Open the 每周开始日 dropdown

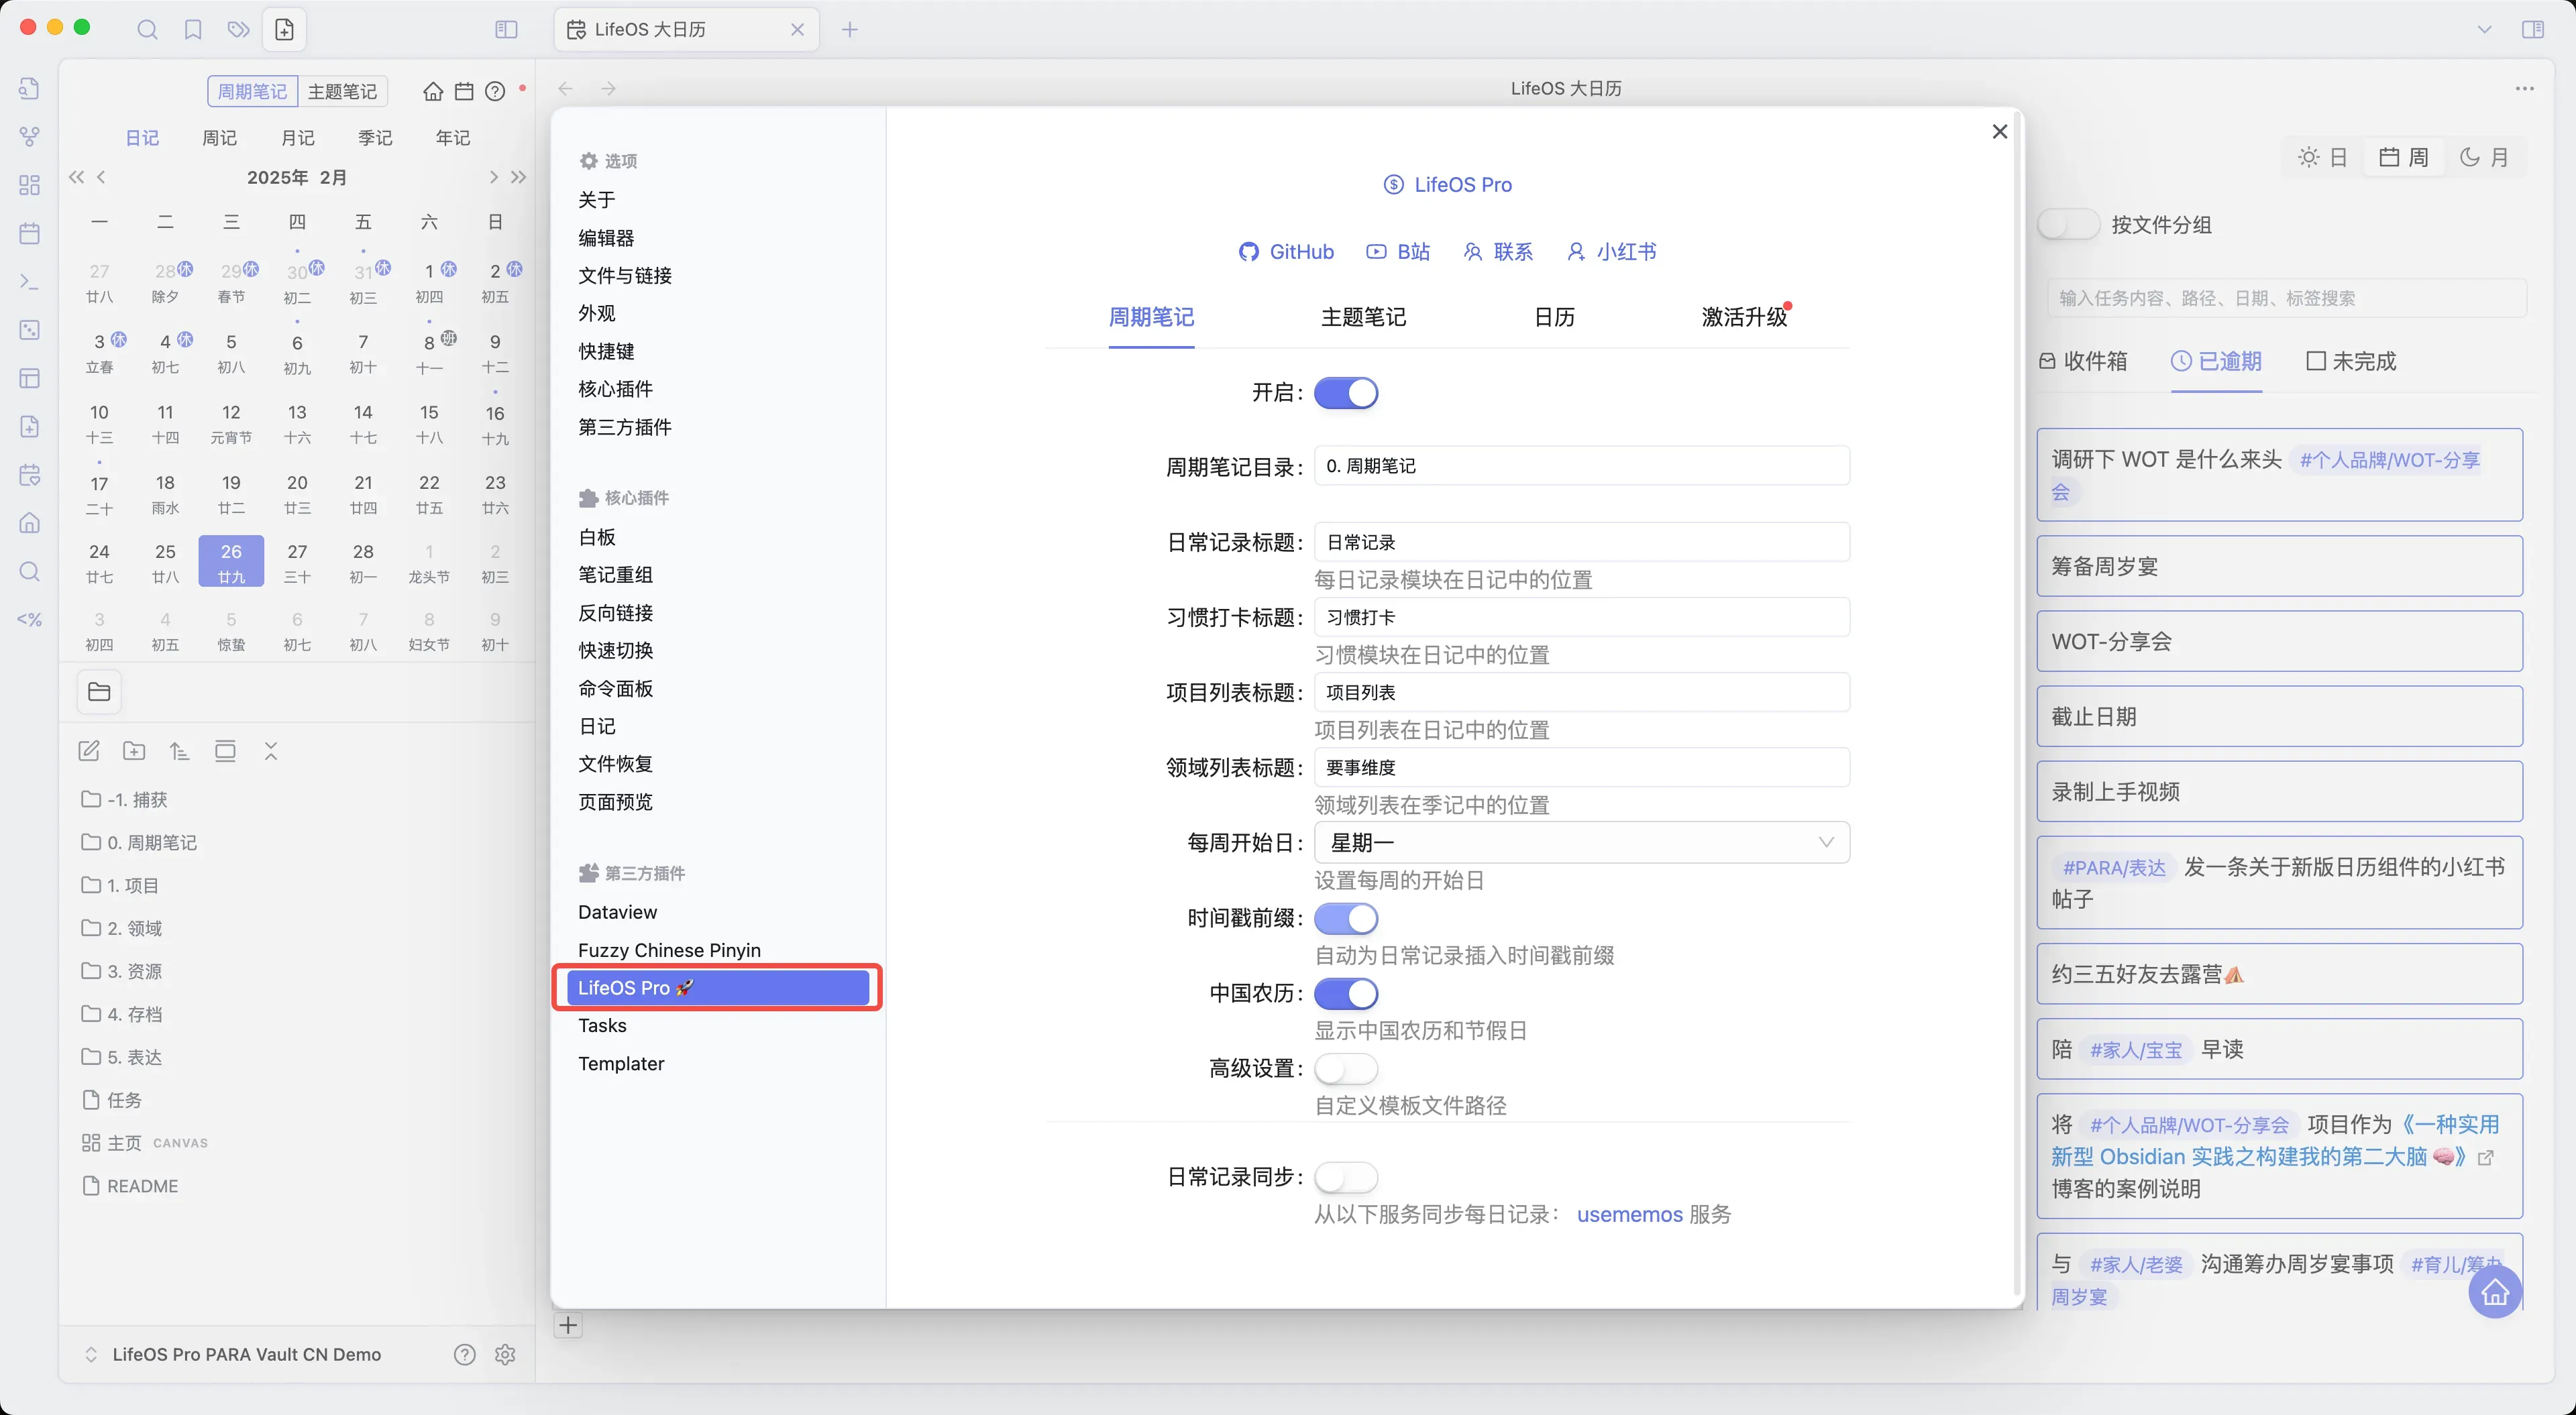tap(1581, 842)
